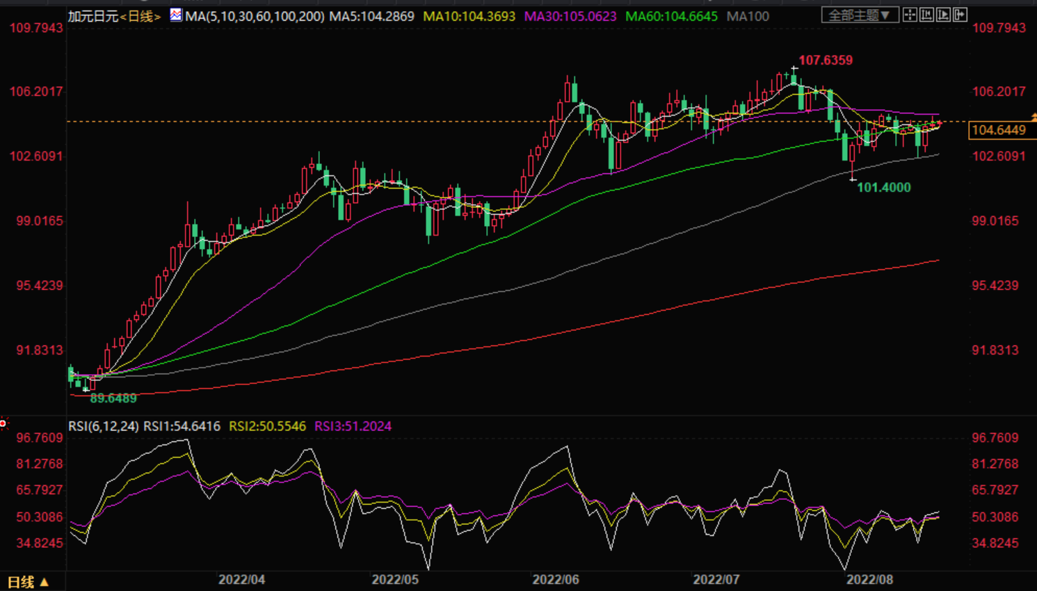Click the MA indicator chart icon
This screenshot has height=591, width=1037.
click(176, 15)
